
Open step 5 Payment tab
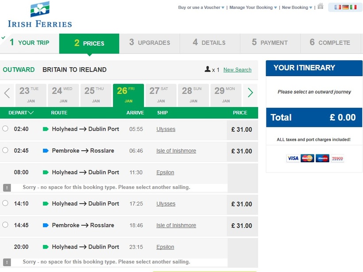tap(270, 43)
